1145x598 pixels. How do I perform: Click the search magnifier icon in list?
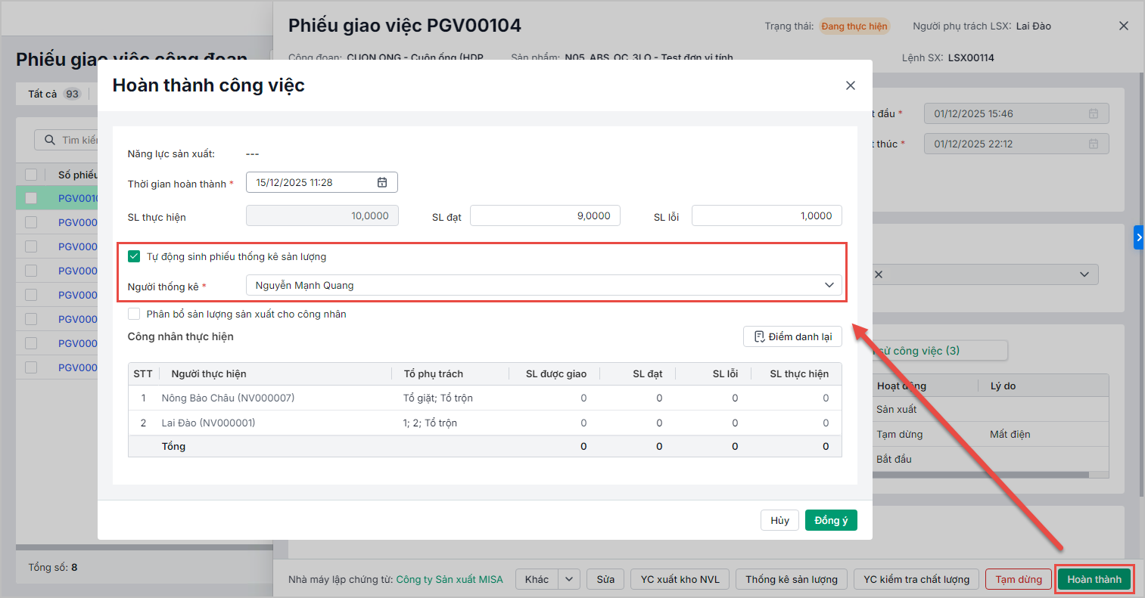tap(50, 140)
